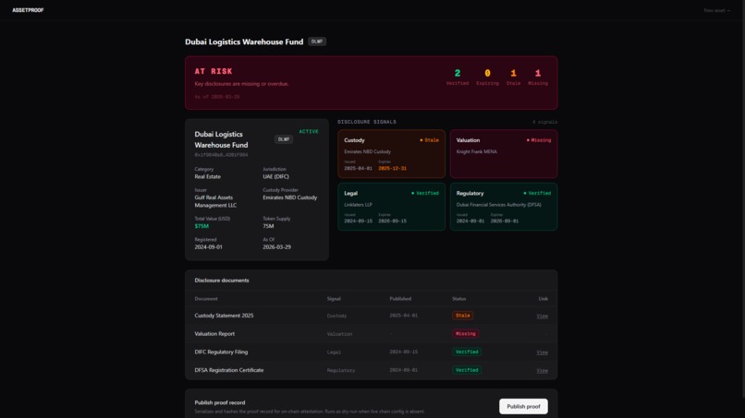The height and width of the screenshot is (418, 745).
Task: Click the Verified badge in DIFC Regulatory Filing row
Action: coord(467,352)
